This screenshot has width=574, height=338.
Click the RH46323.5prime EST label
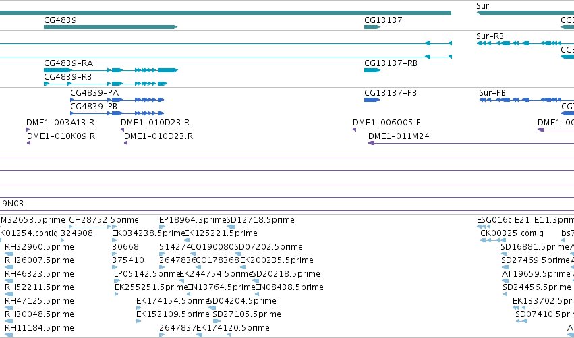39,274
